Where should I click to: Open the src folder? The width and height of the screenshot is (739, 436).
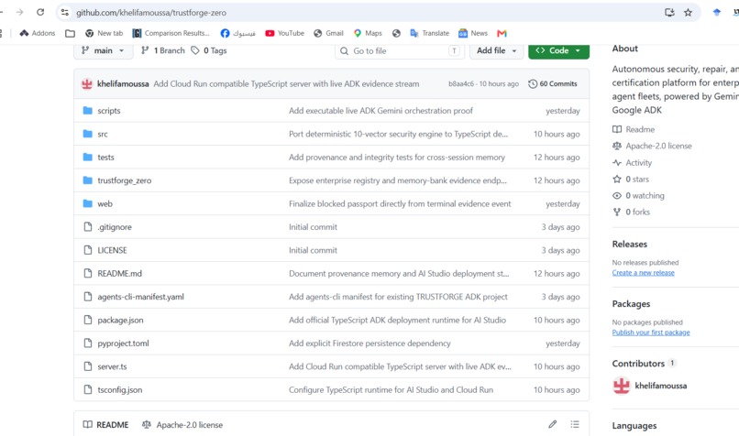pyautogui.click(x=103, y=135)
